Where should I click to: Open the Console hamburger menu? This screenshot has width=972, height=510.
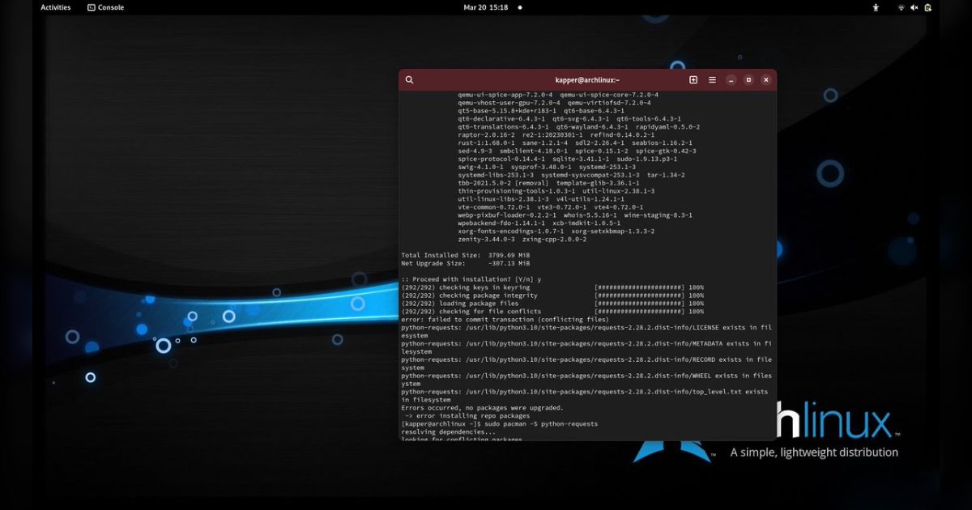(x=712, y=79)
